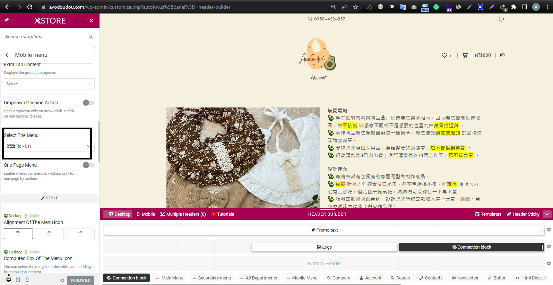This screenshot has height=285, width=553.
Task: Toggle the Dropdown Opening Action switch
Action: (x=88, y=103)
